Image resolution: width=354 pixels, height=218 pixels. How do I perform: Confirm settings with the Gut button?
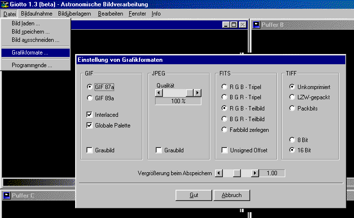[193, 195]
